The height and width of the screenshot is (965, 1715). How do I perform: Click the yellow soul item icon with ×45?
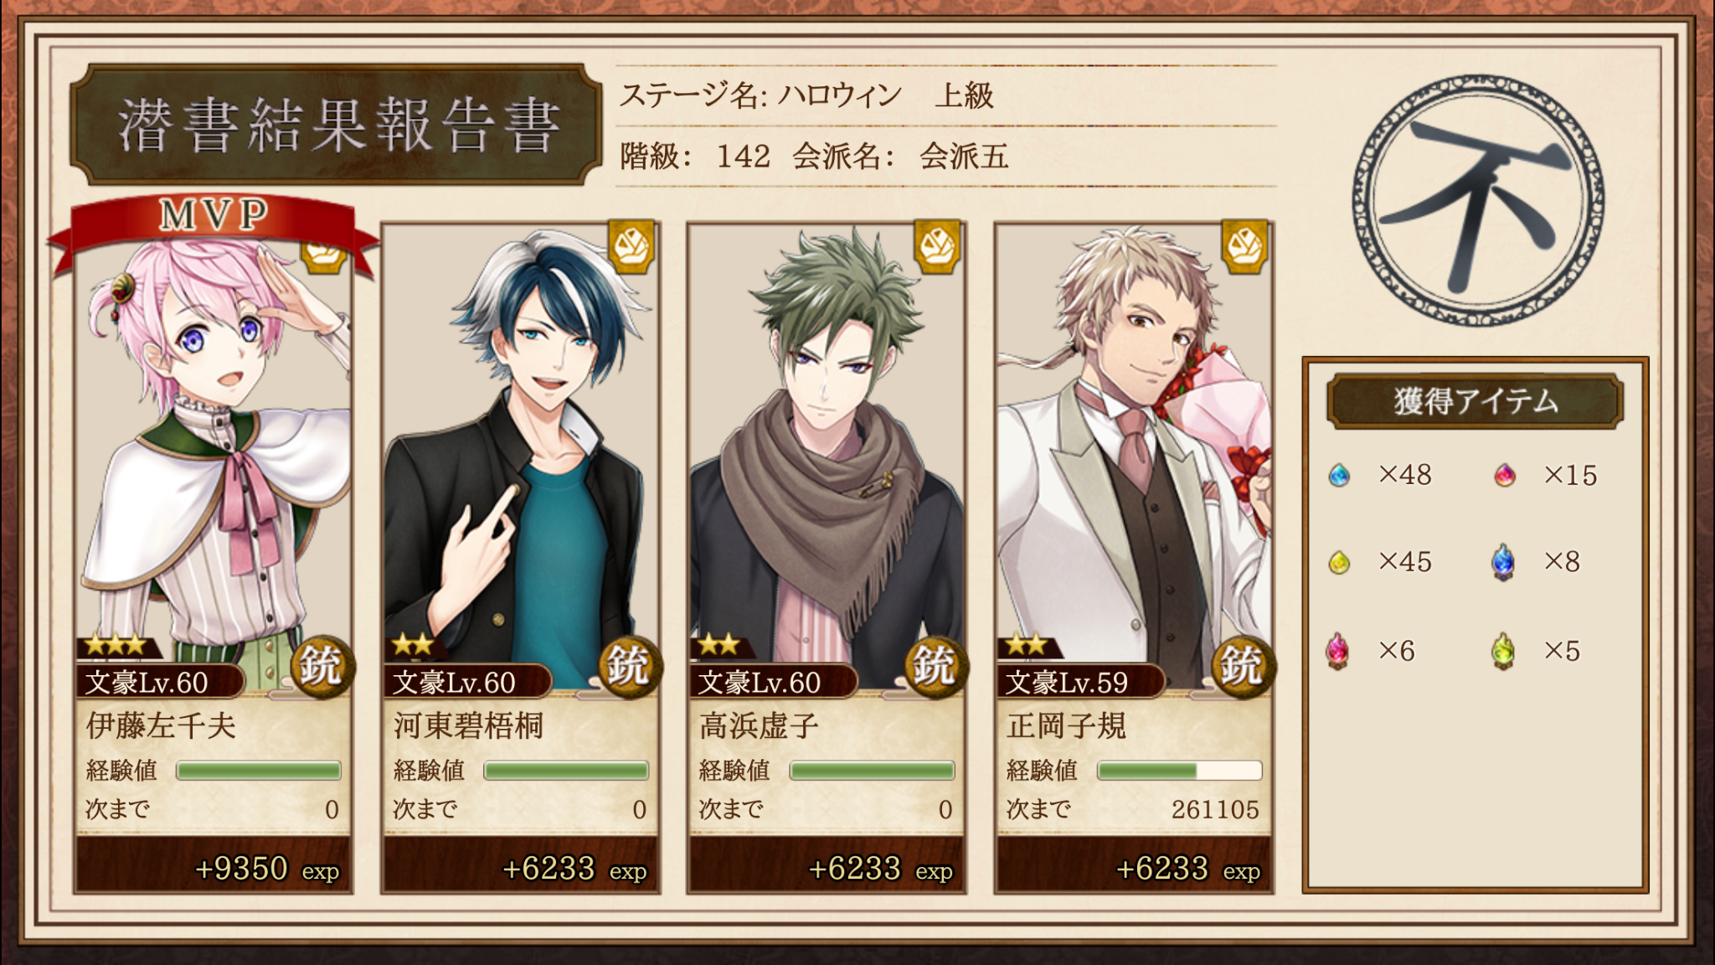(1339, 562)
